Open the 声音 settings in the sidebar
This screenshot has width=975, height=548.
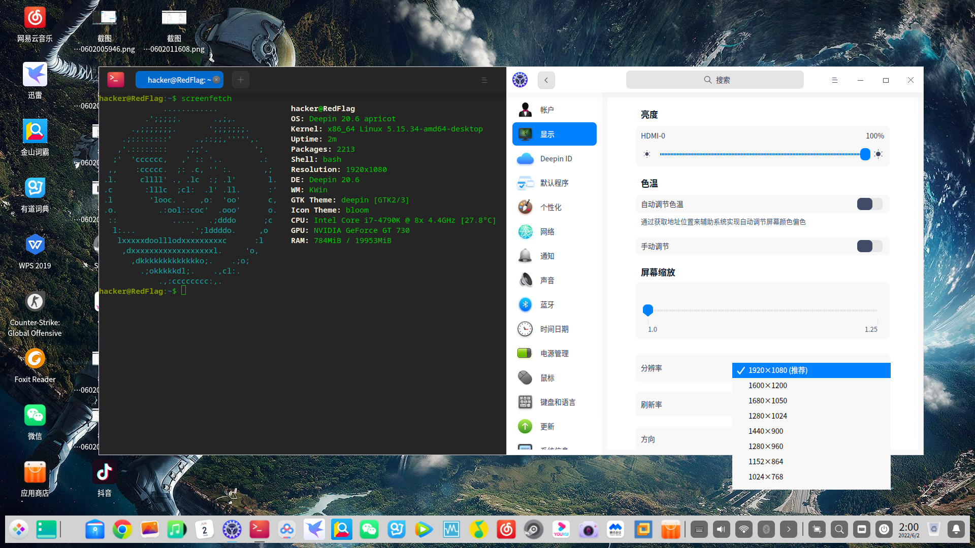(547, 280)
